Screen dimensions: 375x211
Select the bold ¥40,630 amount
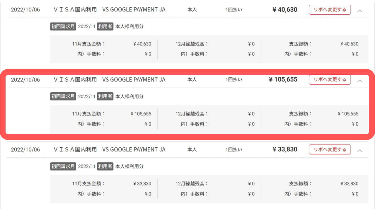(285, 10)
